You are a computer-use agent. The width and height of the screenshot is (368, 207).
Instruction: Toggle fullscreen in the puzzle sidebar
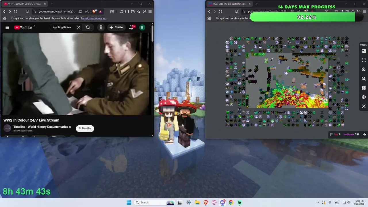(364, 60)
